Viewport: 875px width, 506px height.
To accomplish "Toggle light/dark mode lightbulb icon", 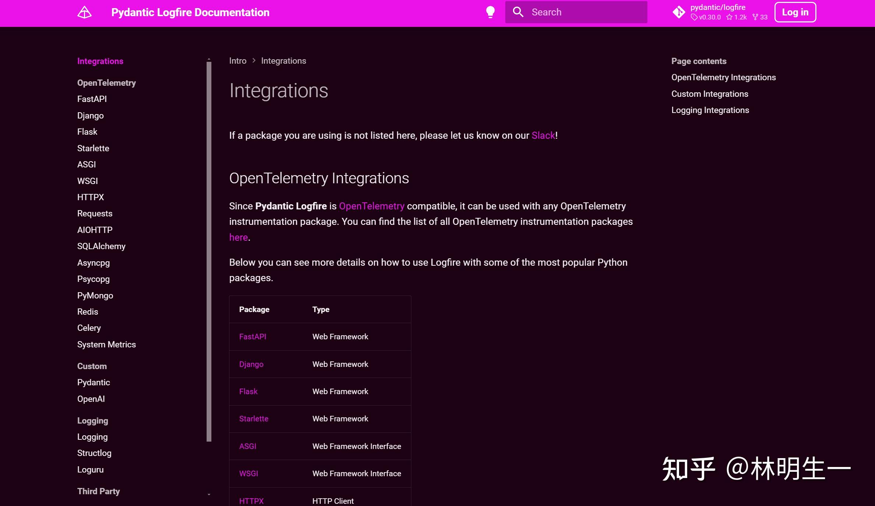I will pos(490,12).
